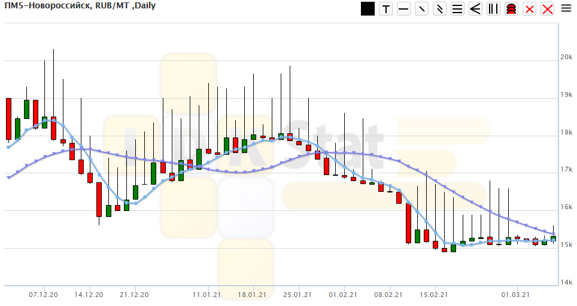Click the small red X delete button
577x306 pixels.
point(529,9)
